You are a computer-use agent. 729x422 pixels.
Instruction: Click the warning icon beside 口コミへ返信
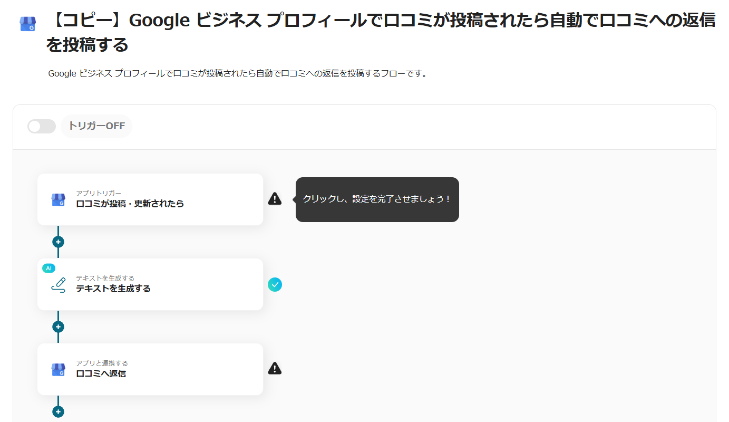(275, 368)
